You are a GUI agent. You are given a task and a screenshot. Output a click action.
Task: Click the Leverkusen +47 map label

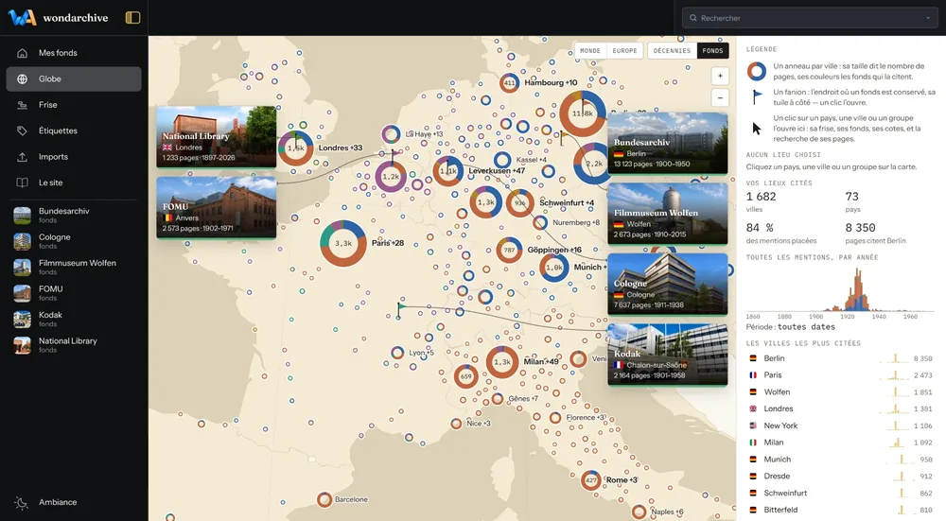(497, 170)
